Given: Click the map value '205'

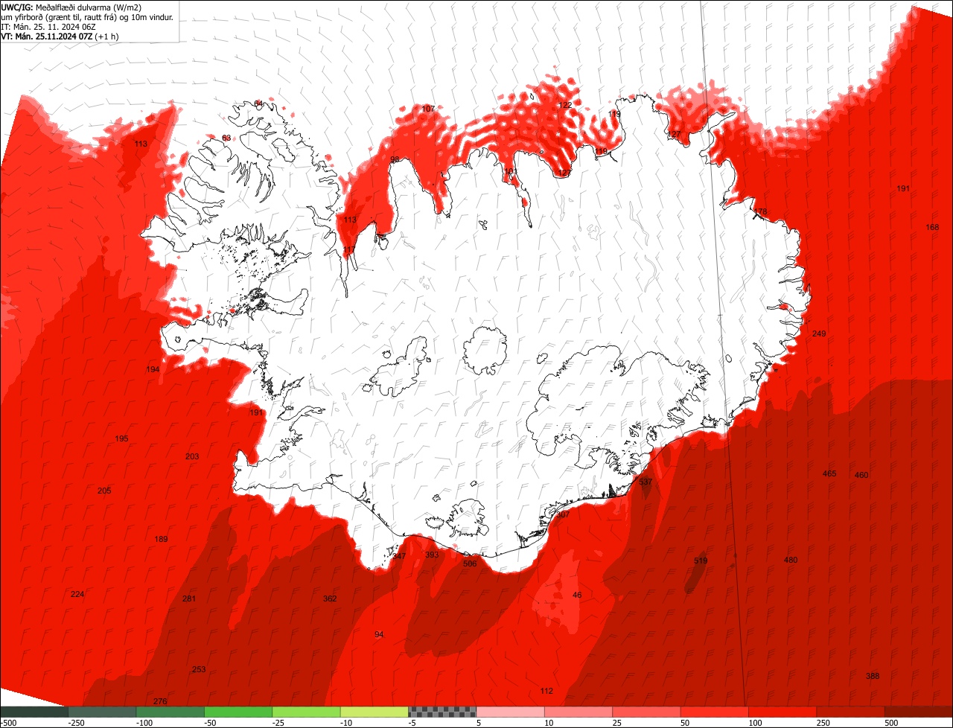Looking at the screenshot, I should (x=104, y=491).
